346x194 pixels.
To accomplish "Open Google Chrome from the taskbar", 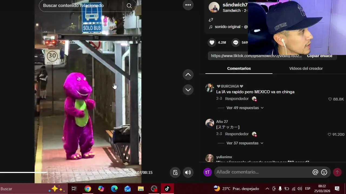I will (88, 189).
